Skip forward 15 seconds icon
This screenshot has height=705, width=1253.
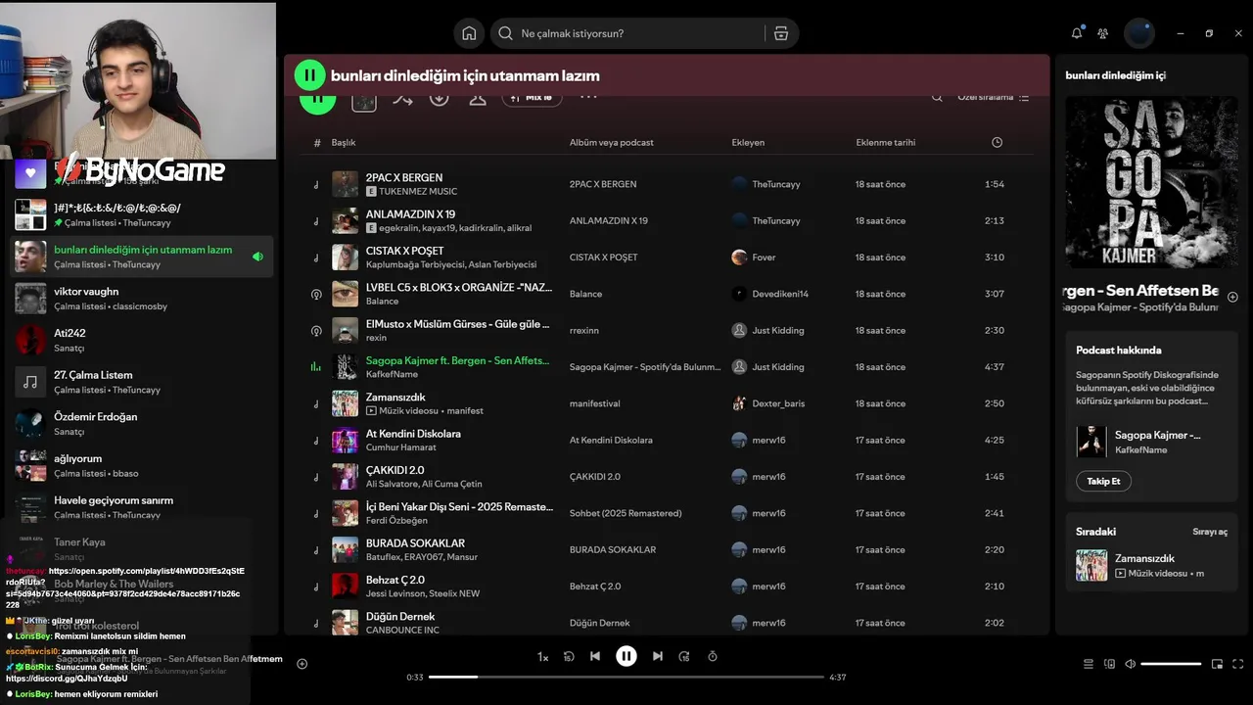point(684,656)
